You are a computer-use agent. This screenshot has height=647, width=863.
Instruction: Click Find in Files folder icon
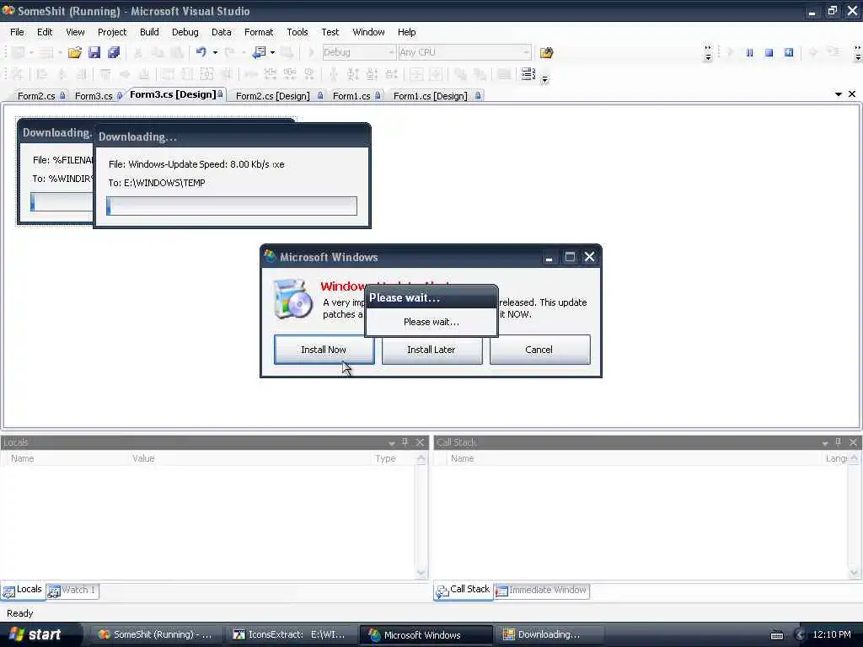(x=546, y=53)
